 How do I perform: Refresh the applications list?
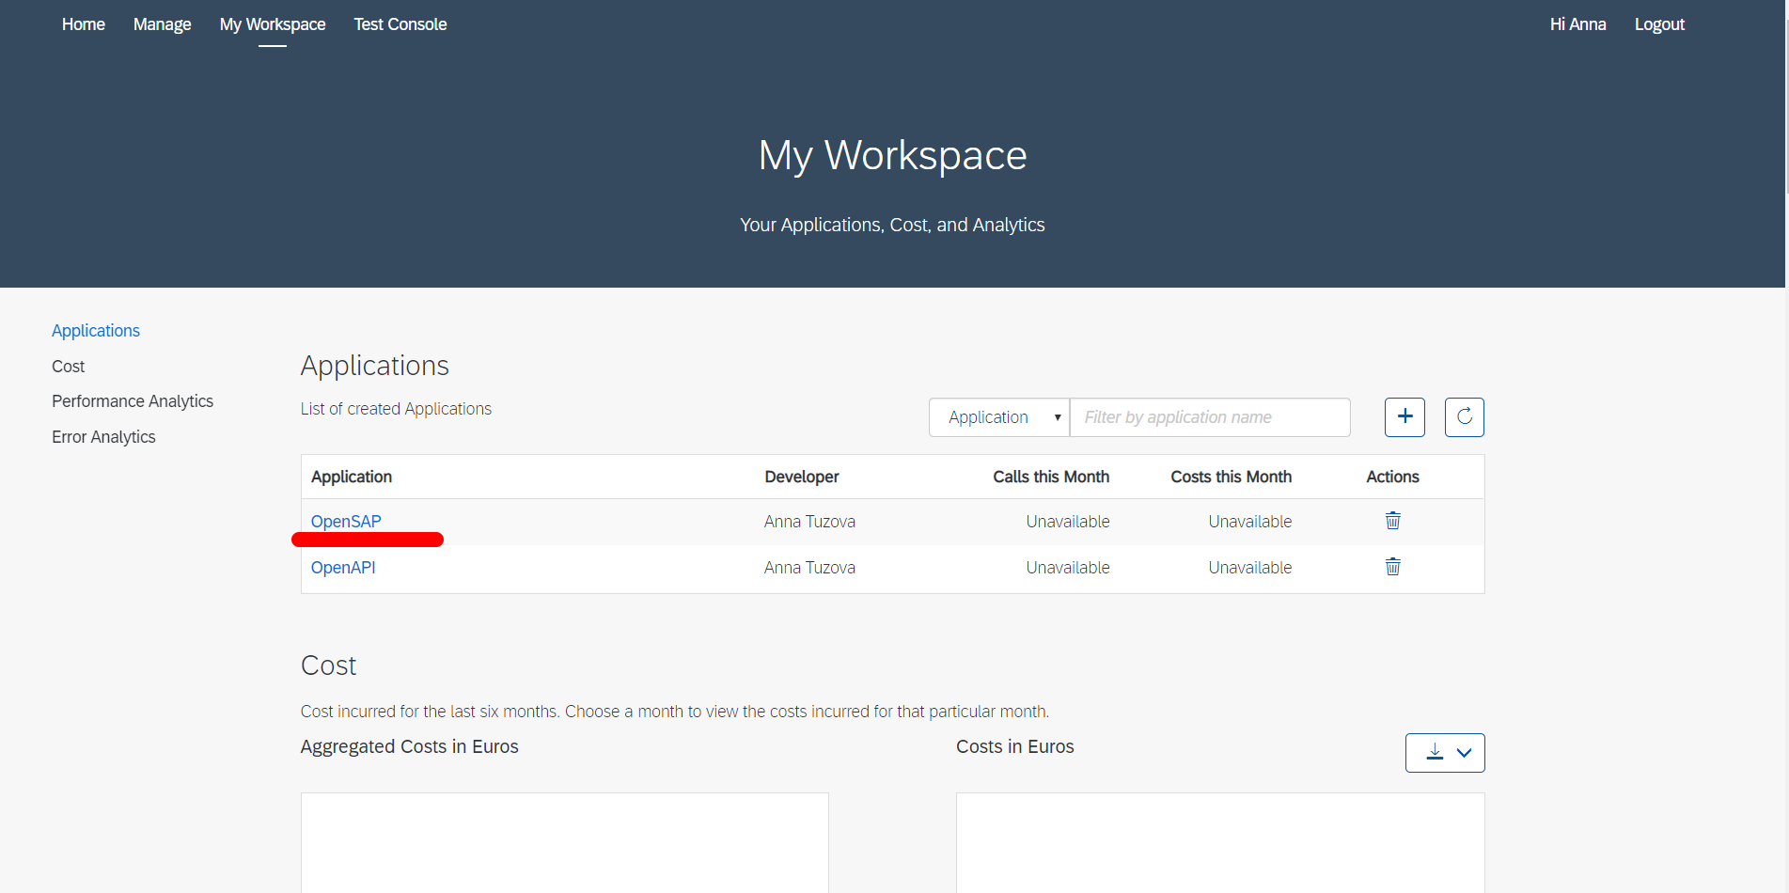pos(1464,416)
